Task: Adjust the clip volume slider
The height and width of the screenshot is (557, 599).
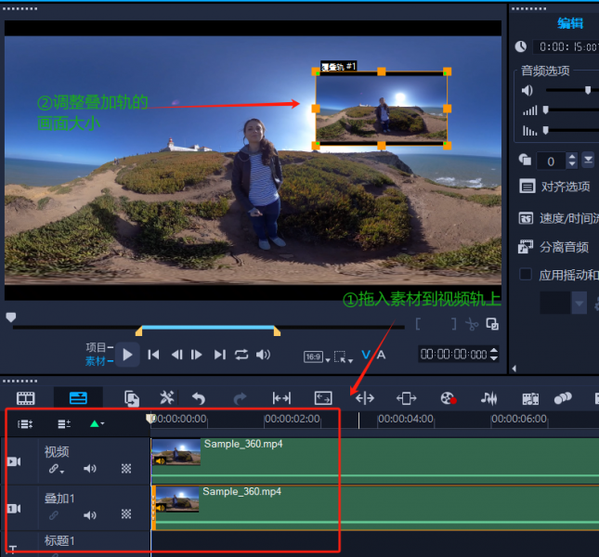Action: pyautogui.click(x=587, y=90)
